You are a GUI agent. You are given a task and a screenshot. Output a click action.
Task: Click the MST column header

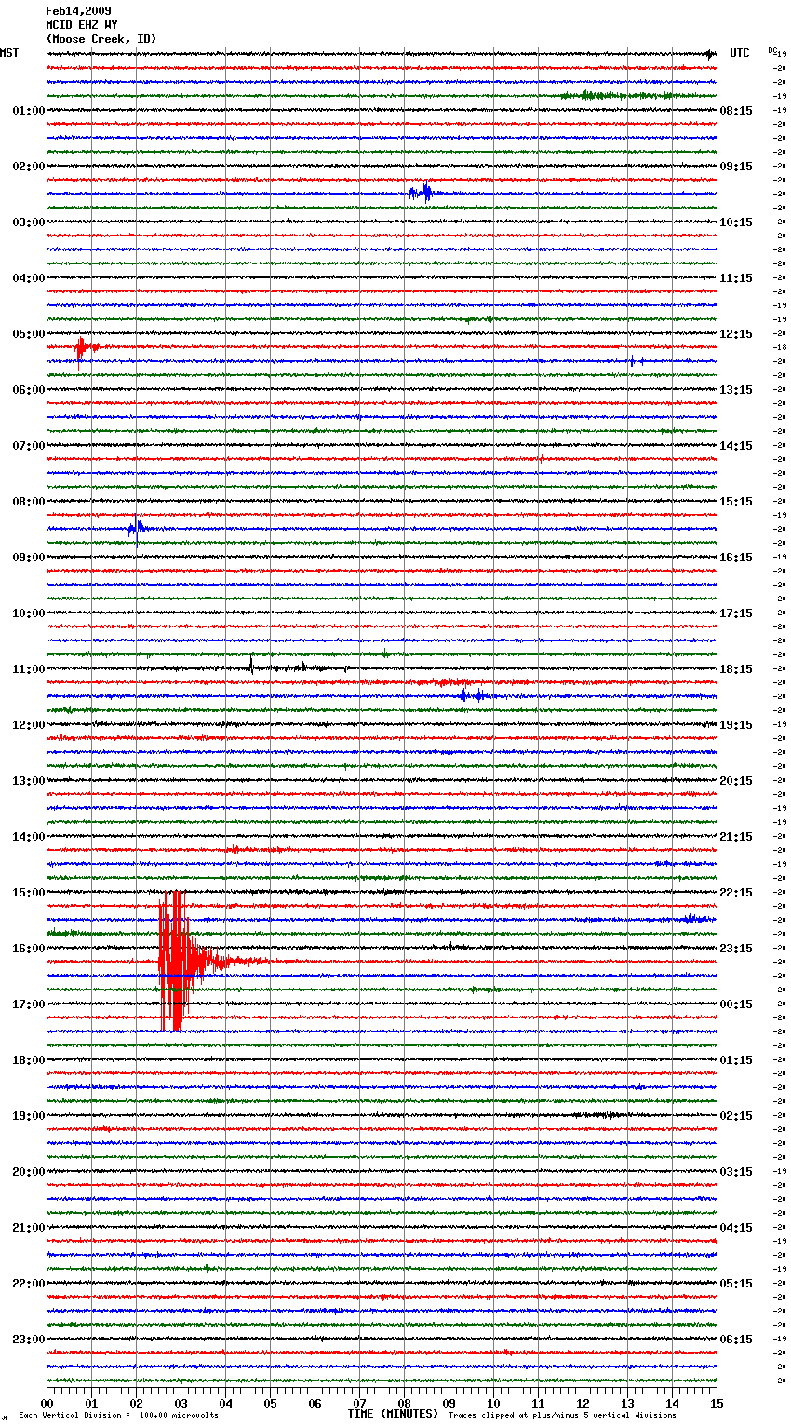tap(9, 53)
